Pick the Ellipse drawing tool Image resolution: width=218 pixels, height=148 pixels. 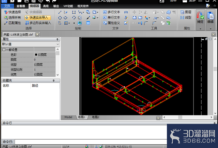[x=65, y=18]
